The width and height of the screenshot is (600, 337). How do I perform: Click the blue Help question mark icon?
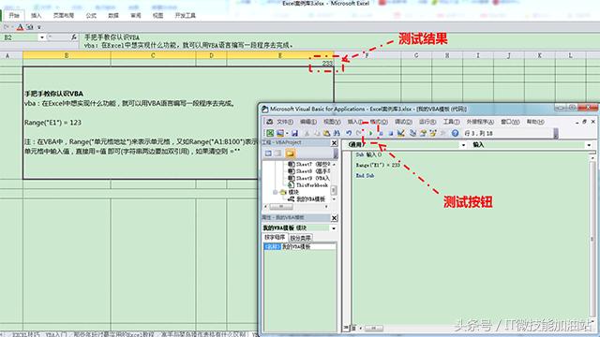tap(455, 133)
